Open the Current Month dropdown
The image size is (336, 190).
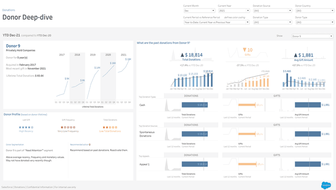click(x=199, y=10)
